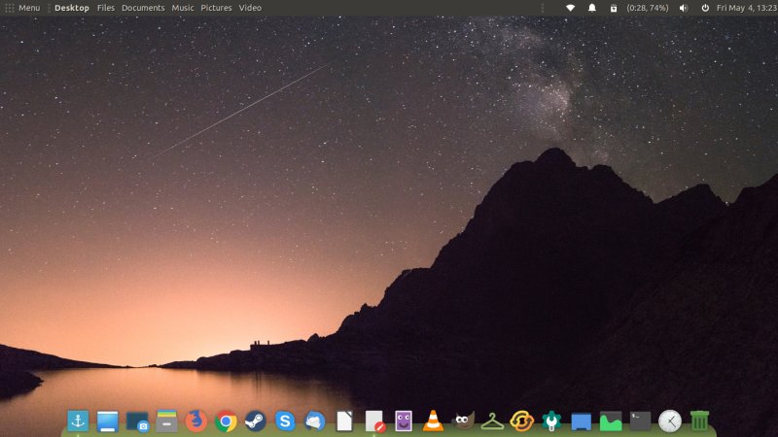The image size is (778, 437).
Task: Open the Menu in top panel
Action: coord(23,8)
